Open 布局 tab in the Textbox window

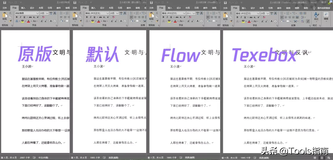(262, 8)
